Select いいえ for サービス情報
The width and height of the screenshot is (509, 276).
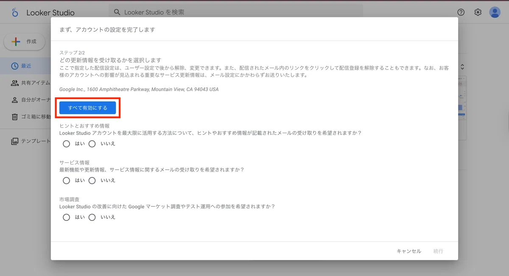(x=92, y=181)
